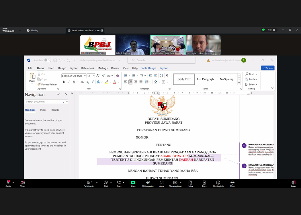Open the References ribbon tab
This screenshot has height=215, width=301.
tap(87, 68)
